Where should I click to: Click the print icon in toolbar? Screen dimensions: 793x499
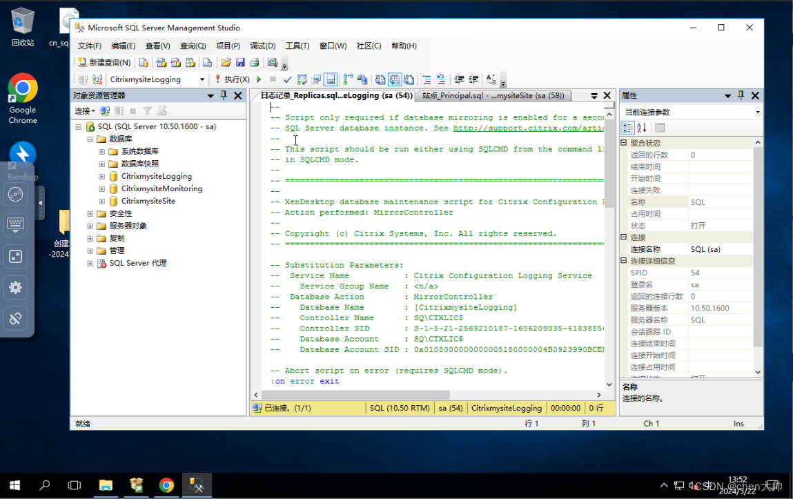[x=255, y=63]
